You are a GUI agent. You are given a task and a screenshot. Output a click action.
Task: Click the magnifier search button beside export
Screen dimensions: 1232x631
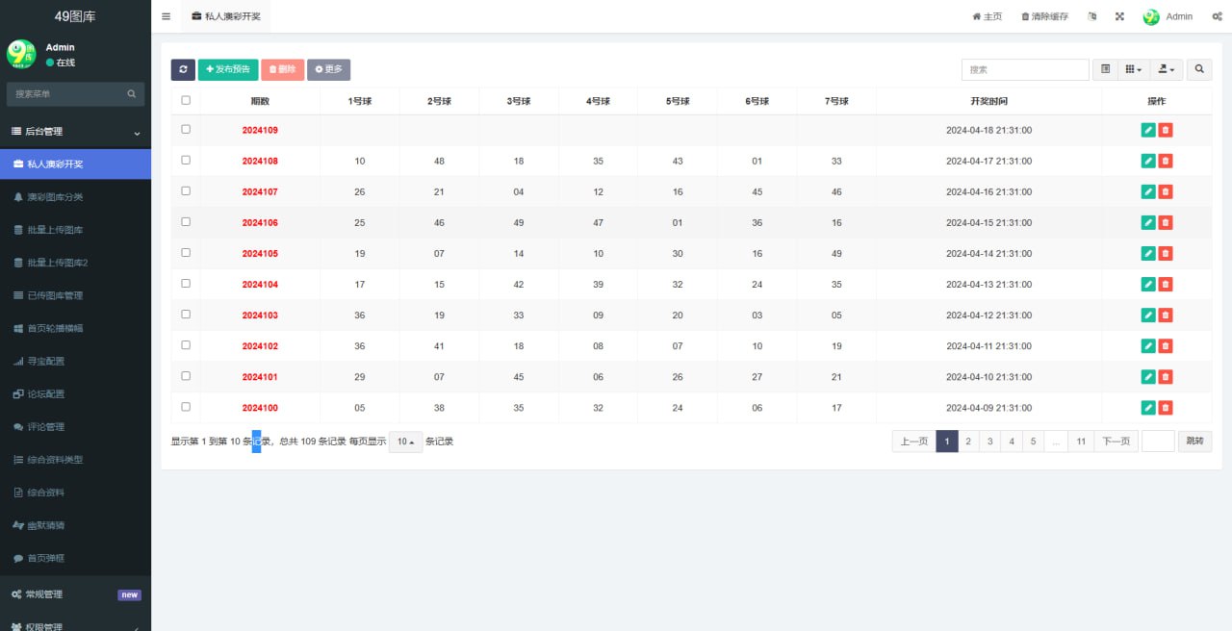coord(1199,69)
